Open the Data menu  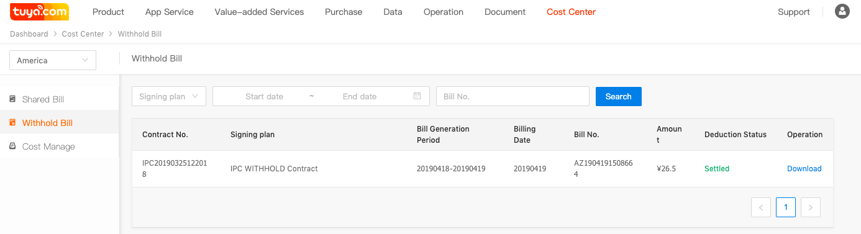coord(393,12)
